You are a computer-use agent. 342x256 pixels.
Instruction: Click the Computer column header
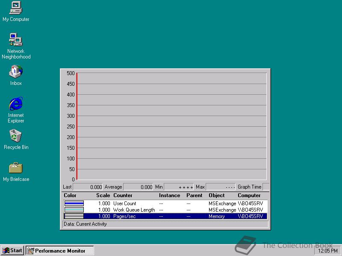249,195
